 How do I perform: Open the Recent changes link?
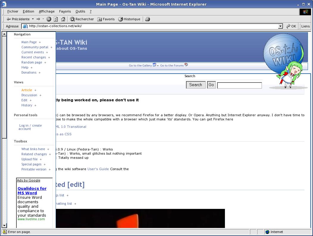coord(34,57)
